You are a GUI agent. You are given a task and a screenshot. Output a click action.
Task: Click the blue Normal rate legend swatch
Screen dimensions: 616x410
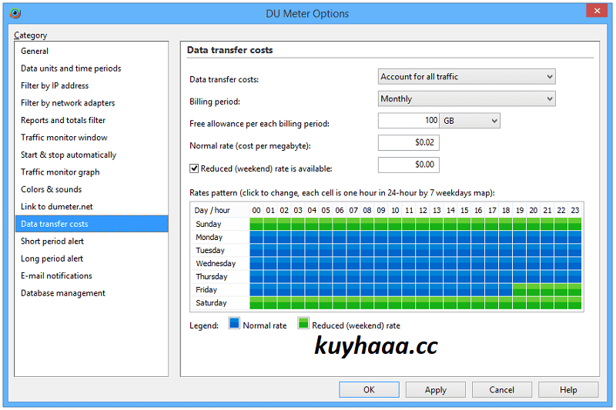(x=234, y=323)
